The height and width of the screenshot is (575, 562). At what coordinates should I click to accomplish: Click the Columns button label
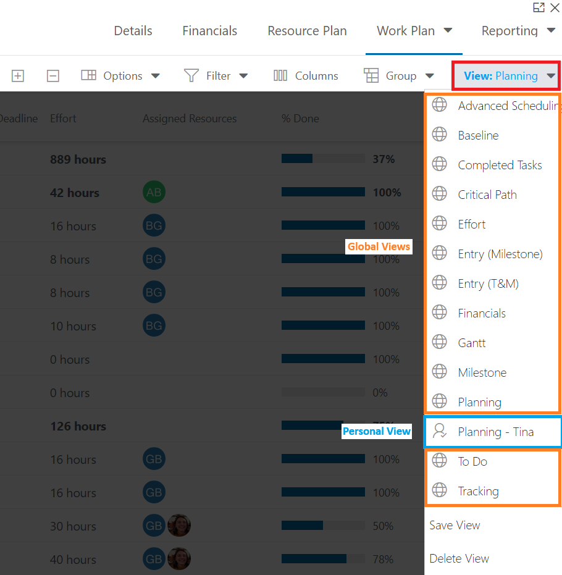(x=316, y=76)
